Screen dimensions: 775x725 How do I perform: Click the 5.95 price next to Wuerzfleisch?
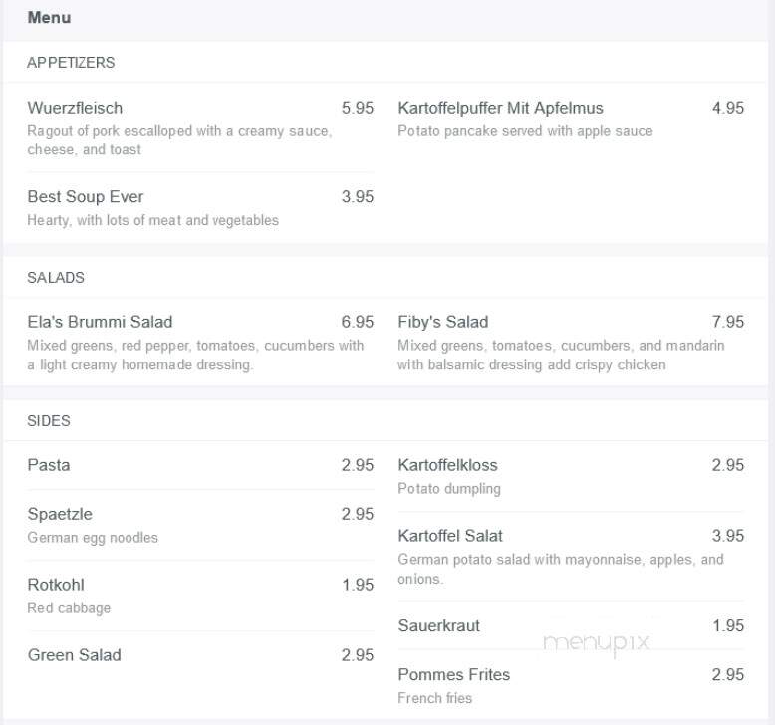[x=358, y=108]
